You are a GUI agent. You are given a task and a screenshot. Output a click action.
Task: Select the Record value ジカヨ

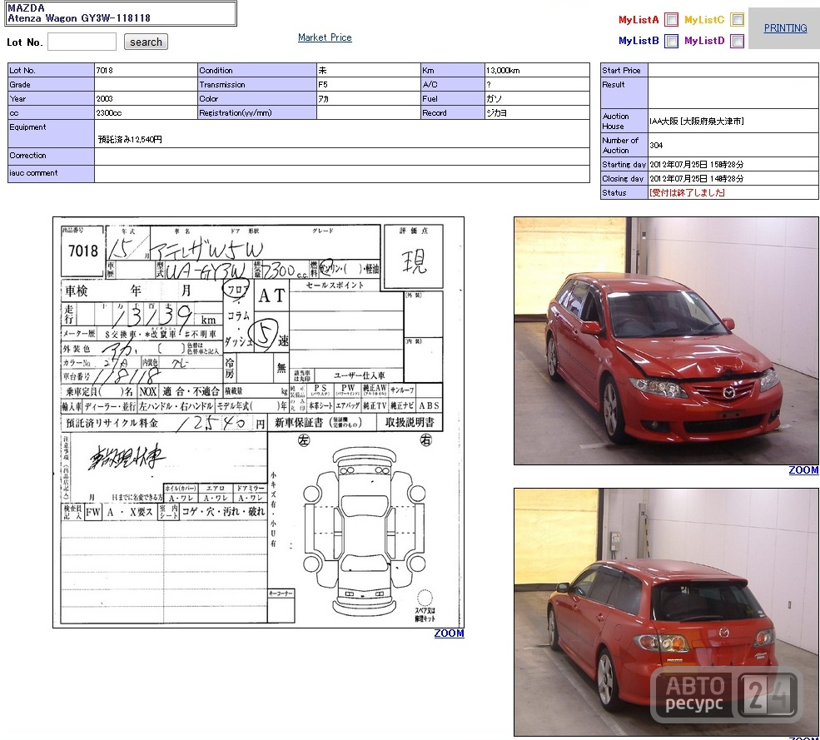tap(496, 112)
